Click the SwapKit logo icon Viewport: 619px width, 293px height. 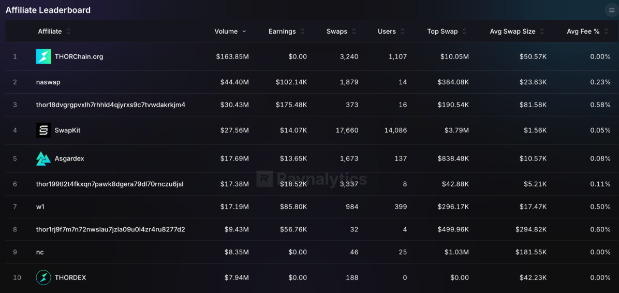43,130
